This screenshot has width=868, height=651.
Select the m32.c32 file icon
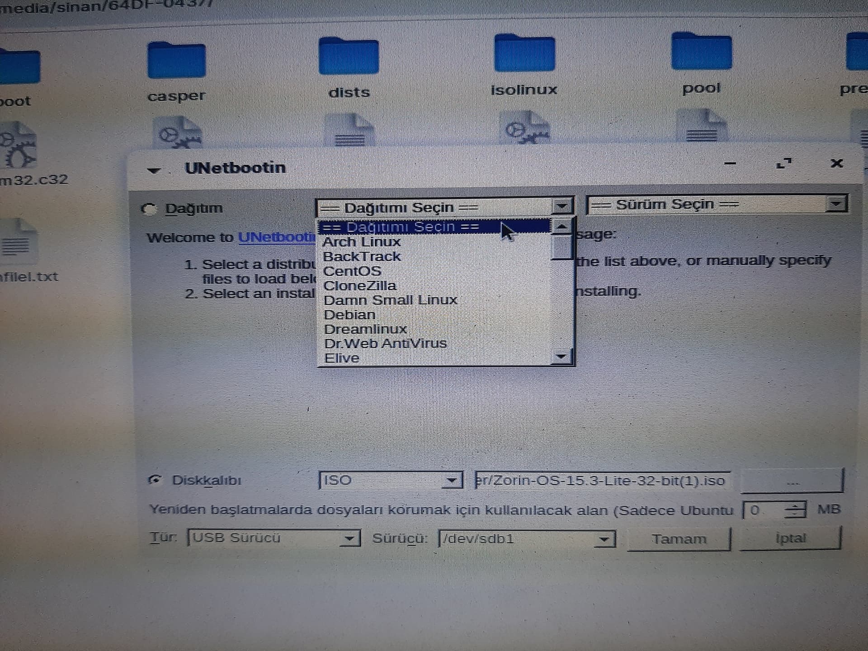18,145
